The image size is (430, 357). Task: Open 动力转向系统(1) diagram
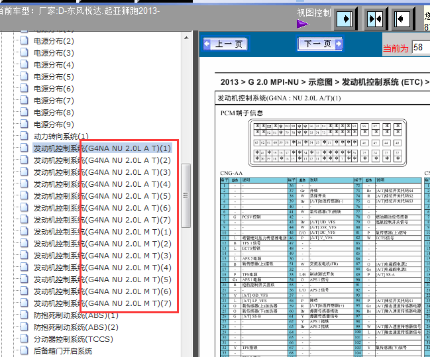click(61, 136)
